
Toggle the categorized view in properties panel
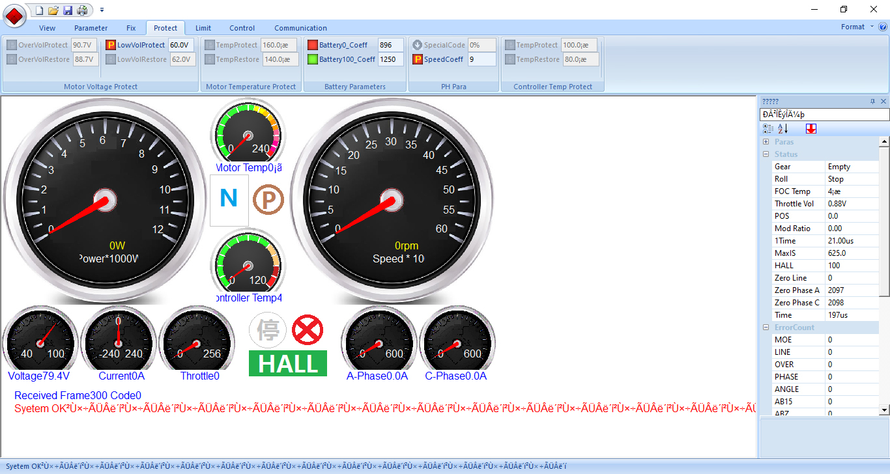coord(768,129)
